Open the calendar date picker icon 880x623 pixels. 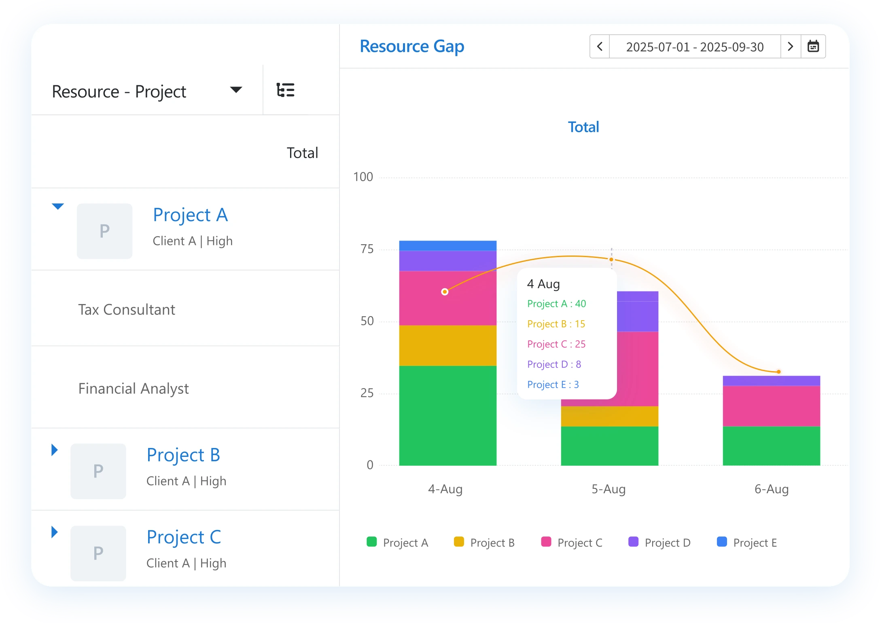pos(813,46)
